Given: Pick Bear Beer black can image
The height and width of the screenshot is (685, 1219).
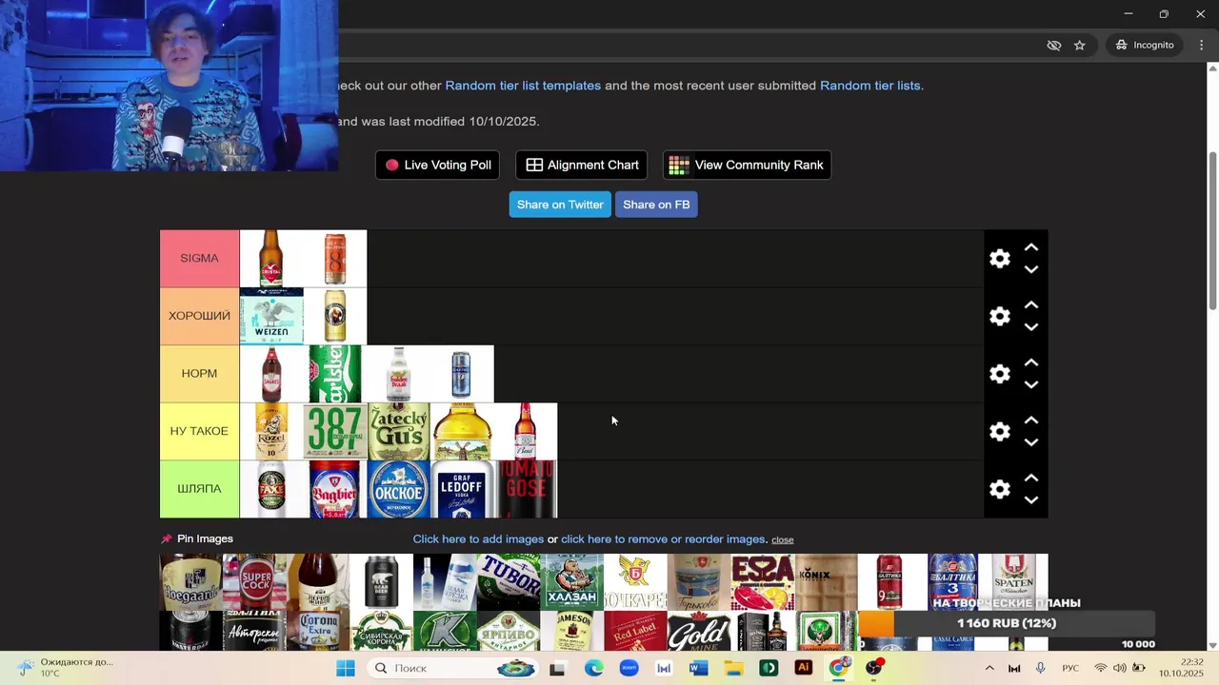Looking at the screenshot, I should click(382, 581).
